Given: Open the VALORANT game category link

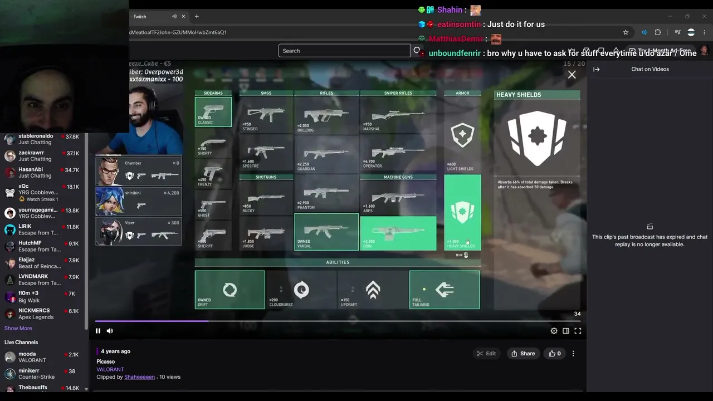Looking at the screenshot, I should pos(110,369).
